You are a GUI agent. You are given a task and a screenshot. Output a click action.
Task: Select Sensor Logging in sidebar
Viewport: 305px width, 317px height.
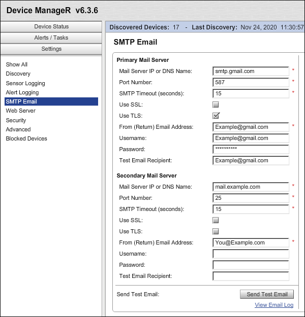[x=25, y=83]
